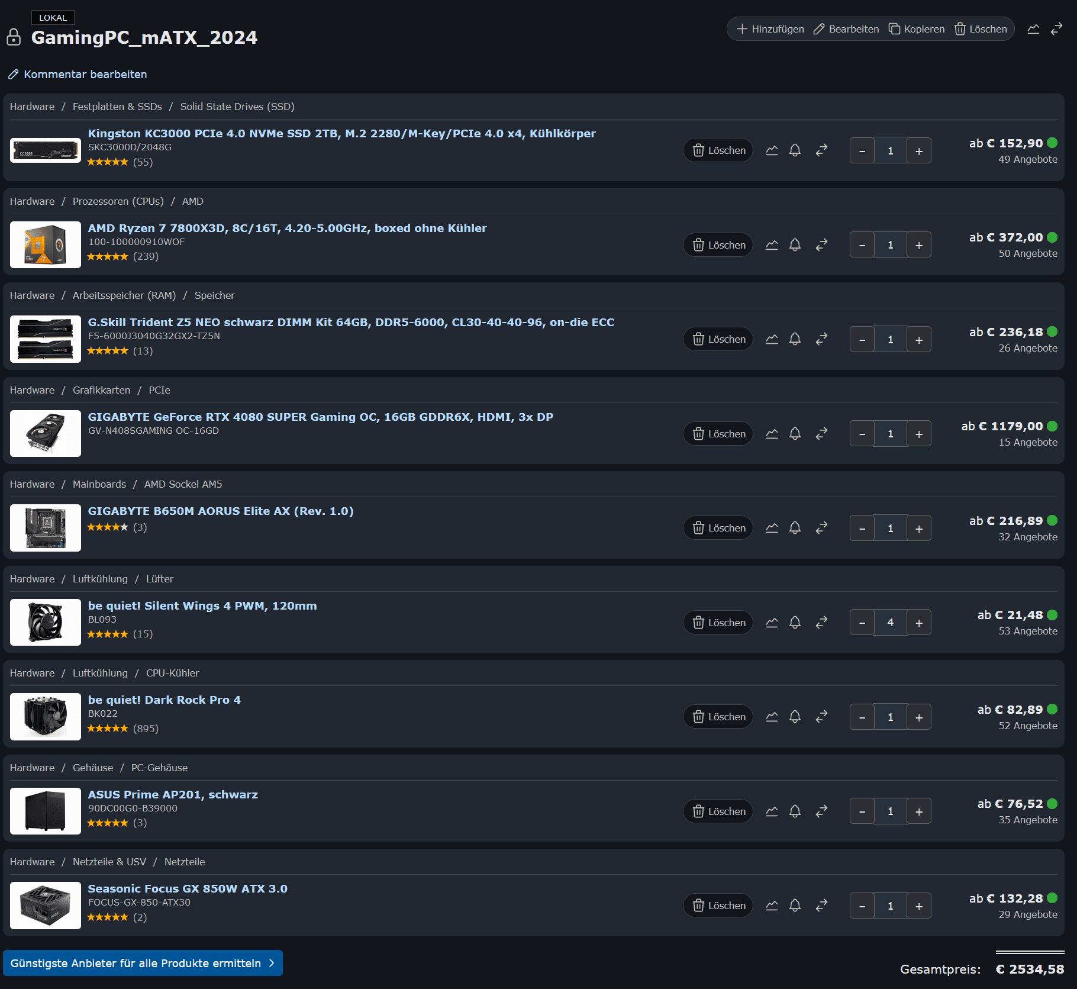Open Netzteile & USV breadcrumb category
Screen dimensions: 1077x989
click(109, 862)
